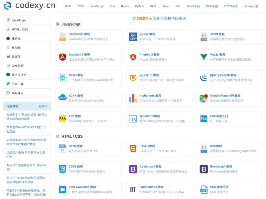Screen dimensions: 266x199
Task: Open the Vue.js 教程 title link
Action: click(217, 54)
